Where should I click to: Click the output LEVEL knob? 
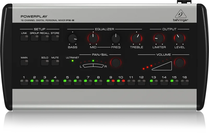click(179, 38)
